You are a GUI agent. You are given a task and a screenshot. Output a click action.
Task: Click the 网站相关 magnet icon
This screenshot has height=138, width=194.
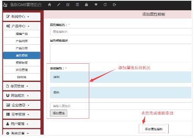point(8,96)
